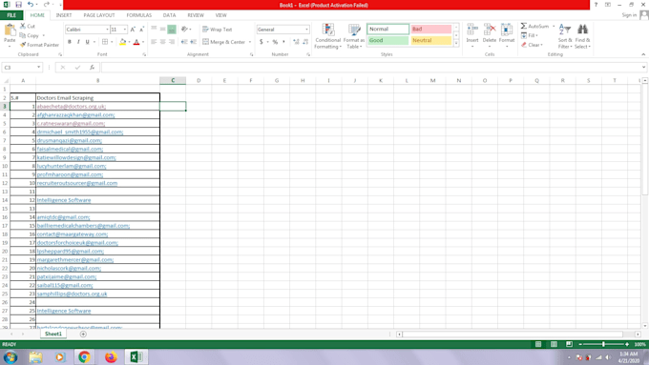649x365 pixels.
Task: Adjust the zoom slider handle
Action: click(603, 344)
